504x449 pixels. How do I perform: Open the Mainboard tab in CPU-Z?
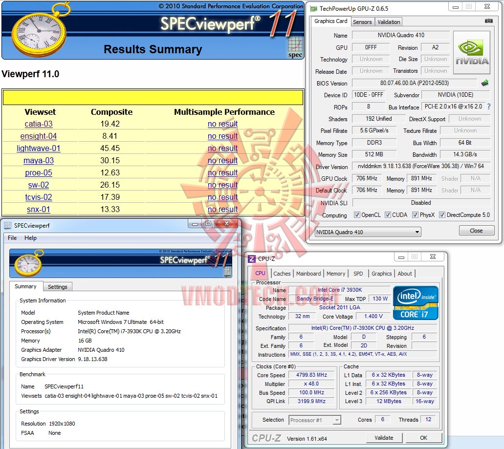point(308,274)
